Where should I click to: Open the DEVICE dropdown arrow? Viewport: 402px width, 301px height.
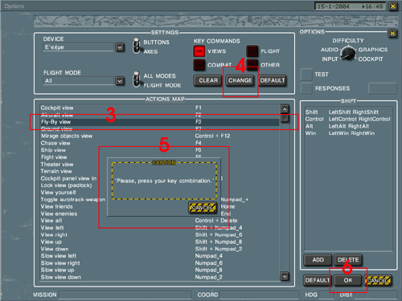(x=120, y=47)
